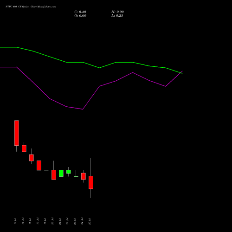This screenshot has width=232, height=232.
Task: Select the red candle for 16 Jul
Action: [39, 166]
